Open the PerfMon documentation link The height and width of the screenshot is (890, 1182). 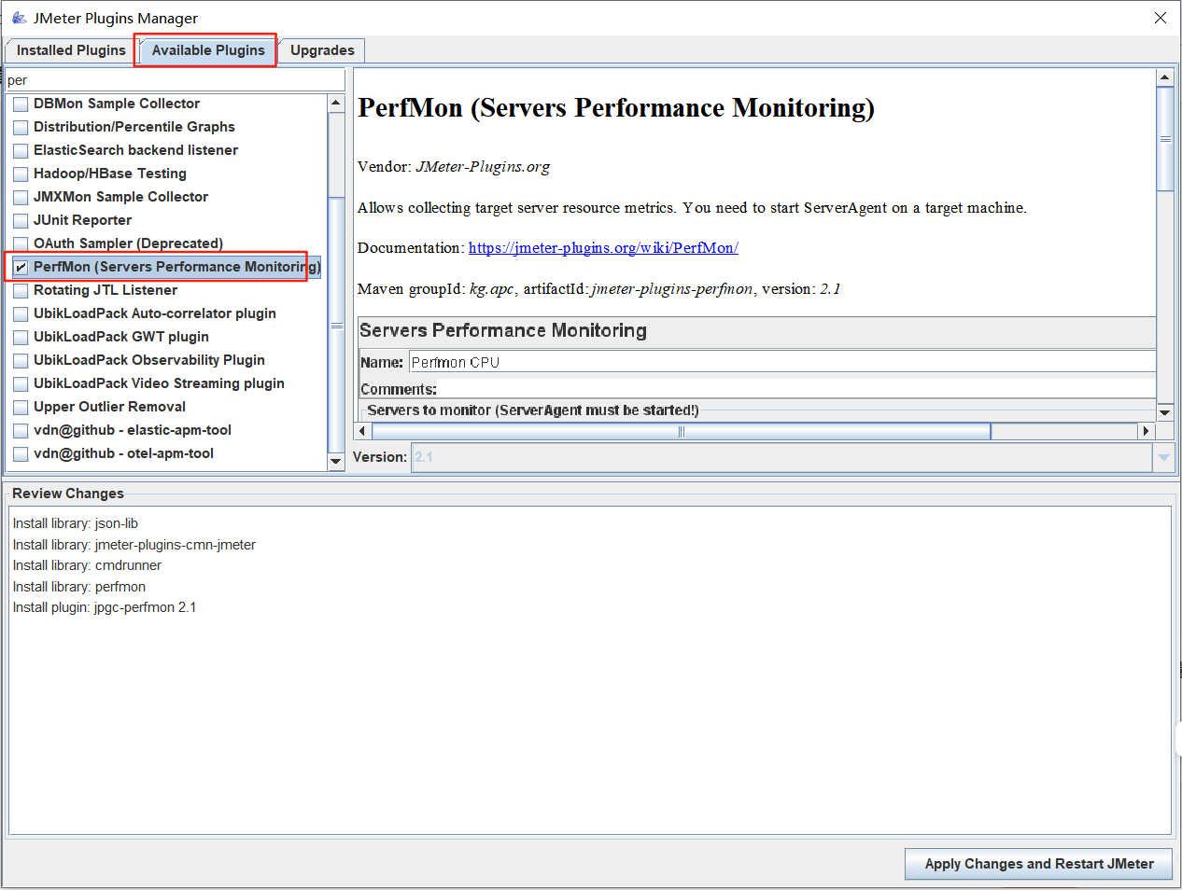point(603,248)
